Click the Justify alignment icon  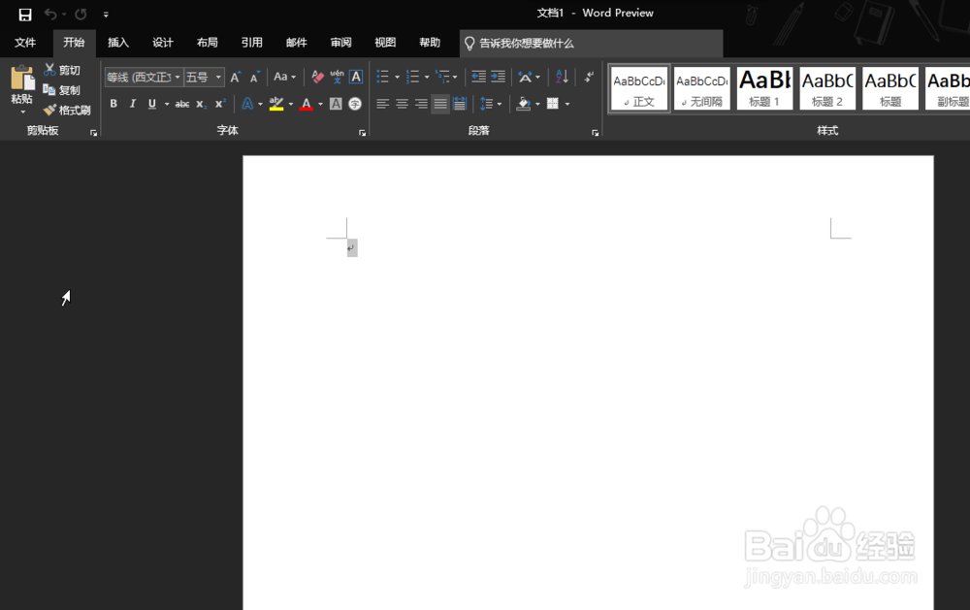click(440, 104)
